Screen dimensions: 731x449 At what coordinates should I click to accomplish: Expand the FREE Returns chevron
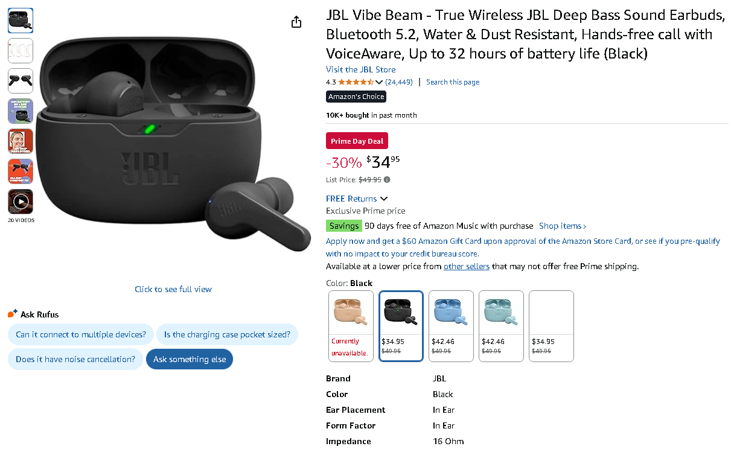tap(384, 199)
